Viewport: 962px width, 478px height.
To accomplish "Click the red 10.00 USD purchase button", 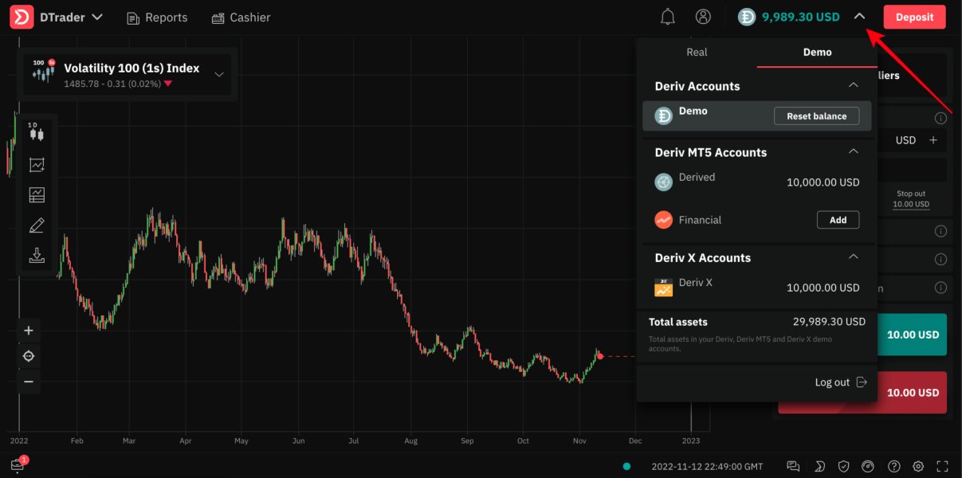I will 862,393.
